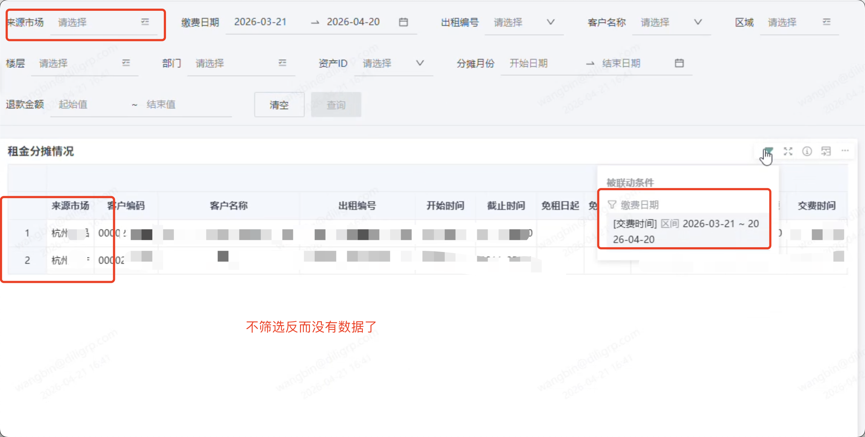Click the filter icon beside 来源市场
The image size is (865, 437).
[145, 22]
